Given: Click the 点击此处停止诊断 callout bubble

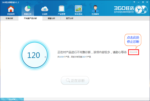Looking at the screenshot, I should coord(133,40).
